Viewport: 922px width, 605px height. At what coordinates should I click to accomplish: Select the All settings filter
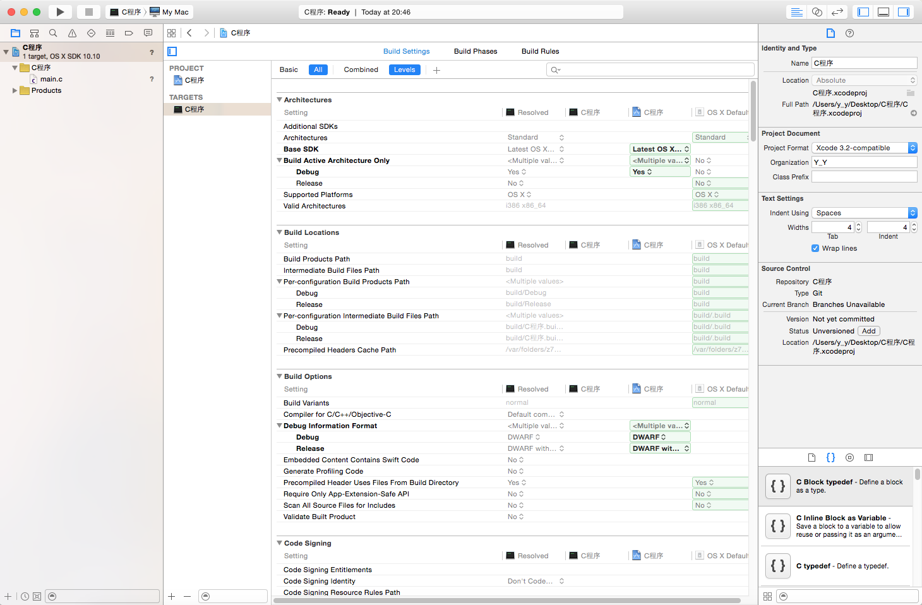tap(318, 69)
